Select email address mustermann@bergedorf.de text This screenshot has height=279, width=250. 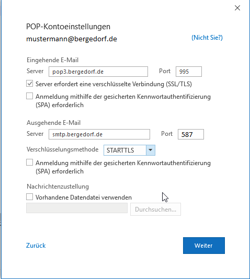pos(72,39)
